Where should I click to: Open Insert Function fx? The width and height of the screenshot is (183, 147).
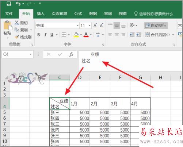(x=71, y=54)
